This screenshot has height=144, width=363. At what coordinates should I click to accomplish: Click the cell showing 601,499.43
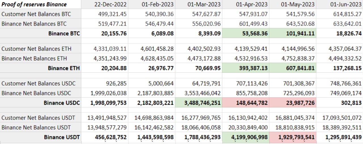click(x=246, y=24)
